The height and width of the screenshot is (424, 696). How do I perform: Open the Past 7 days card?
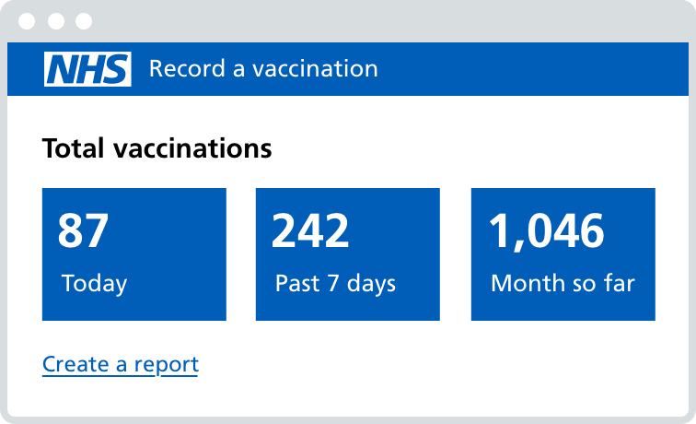348,254
